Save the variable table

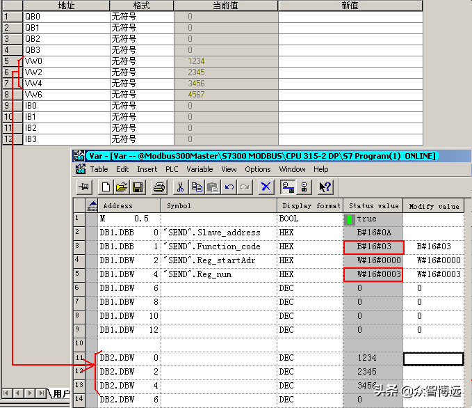coord(137,187)
